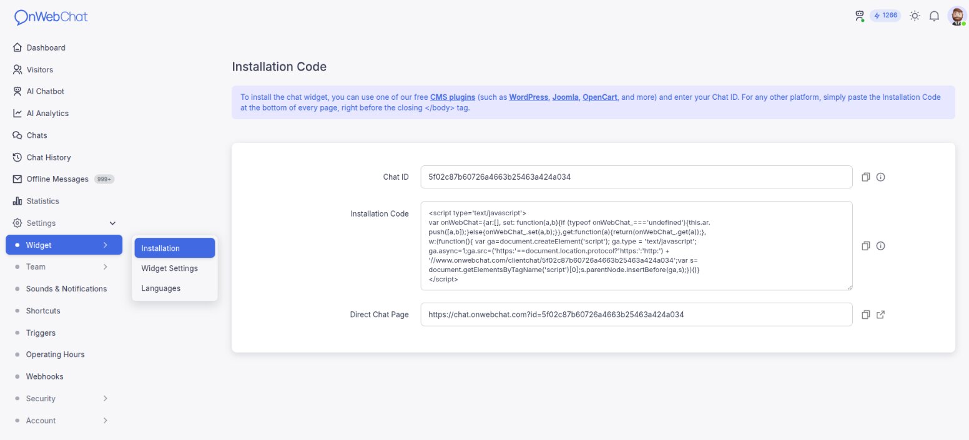Open Operating Hours settings
The image size is (969, 440).
click(55, 354)
